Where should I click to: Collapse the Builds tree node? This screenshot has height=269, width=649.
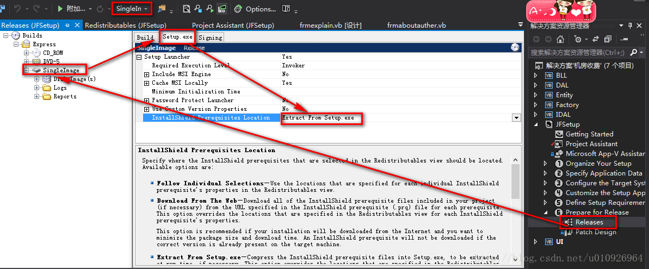[6, 35]
